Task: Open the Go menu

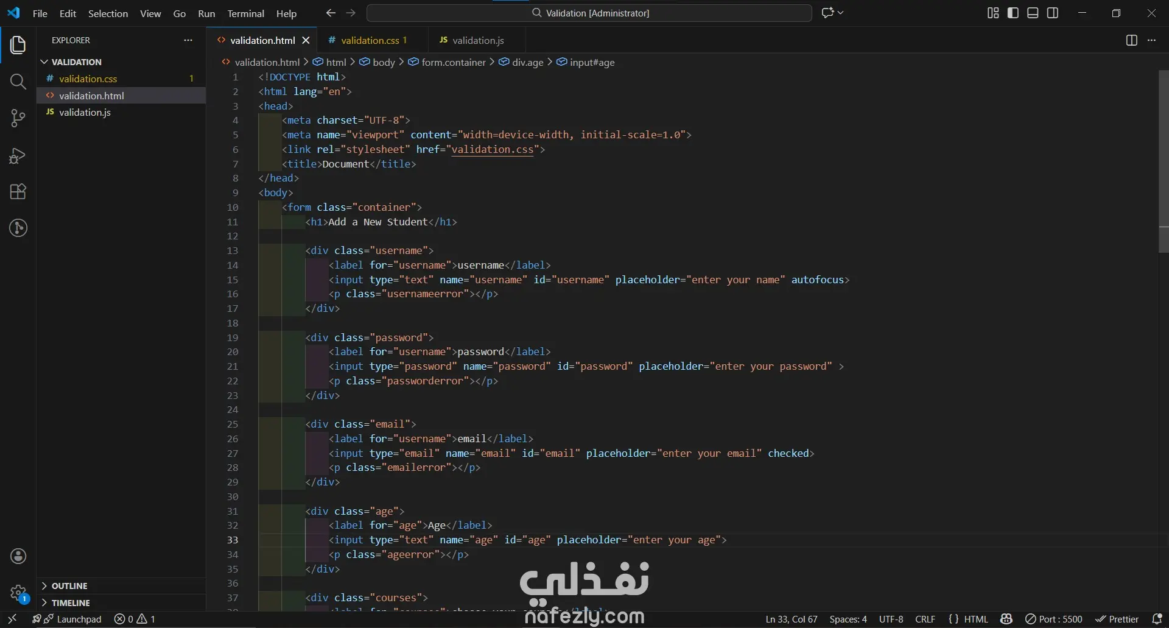Action: coord(180,13)
